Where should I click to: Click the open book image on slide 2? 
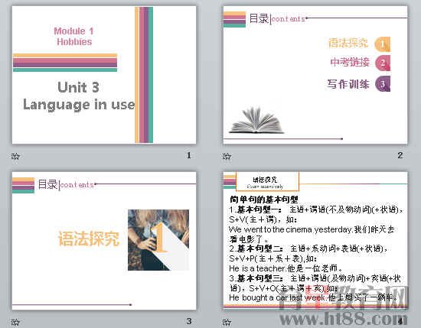tap(256, 120)
